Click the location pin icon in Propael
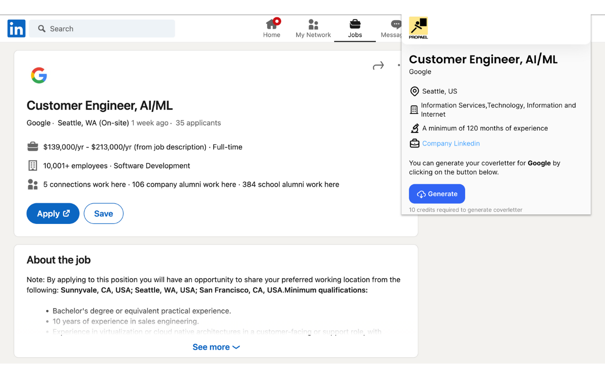 [x=415, y=91]
